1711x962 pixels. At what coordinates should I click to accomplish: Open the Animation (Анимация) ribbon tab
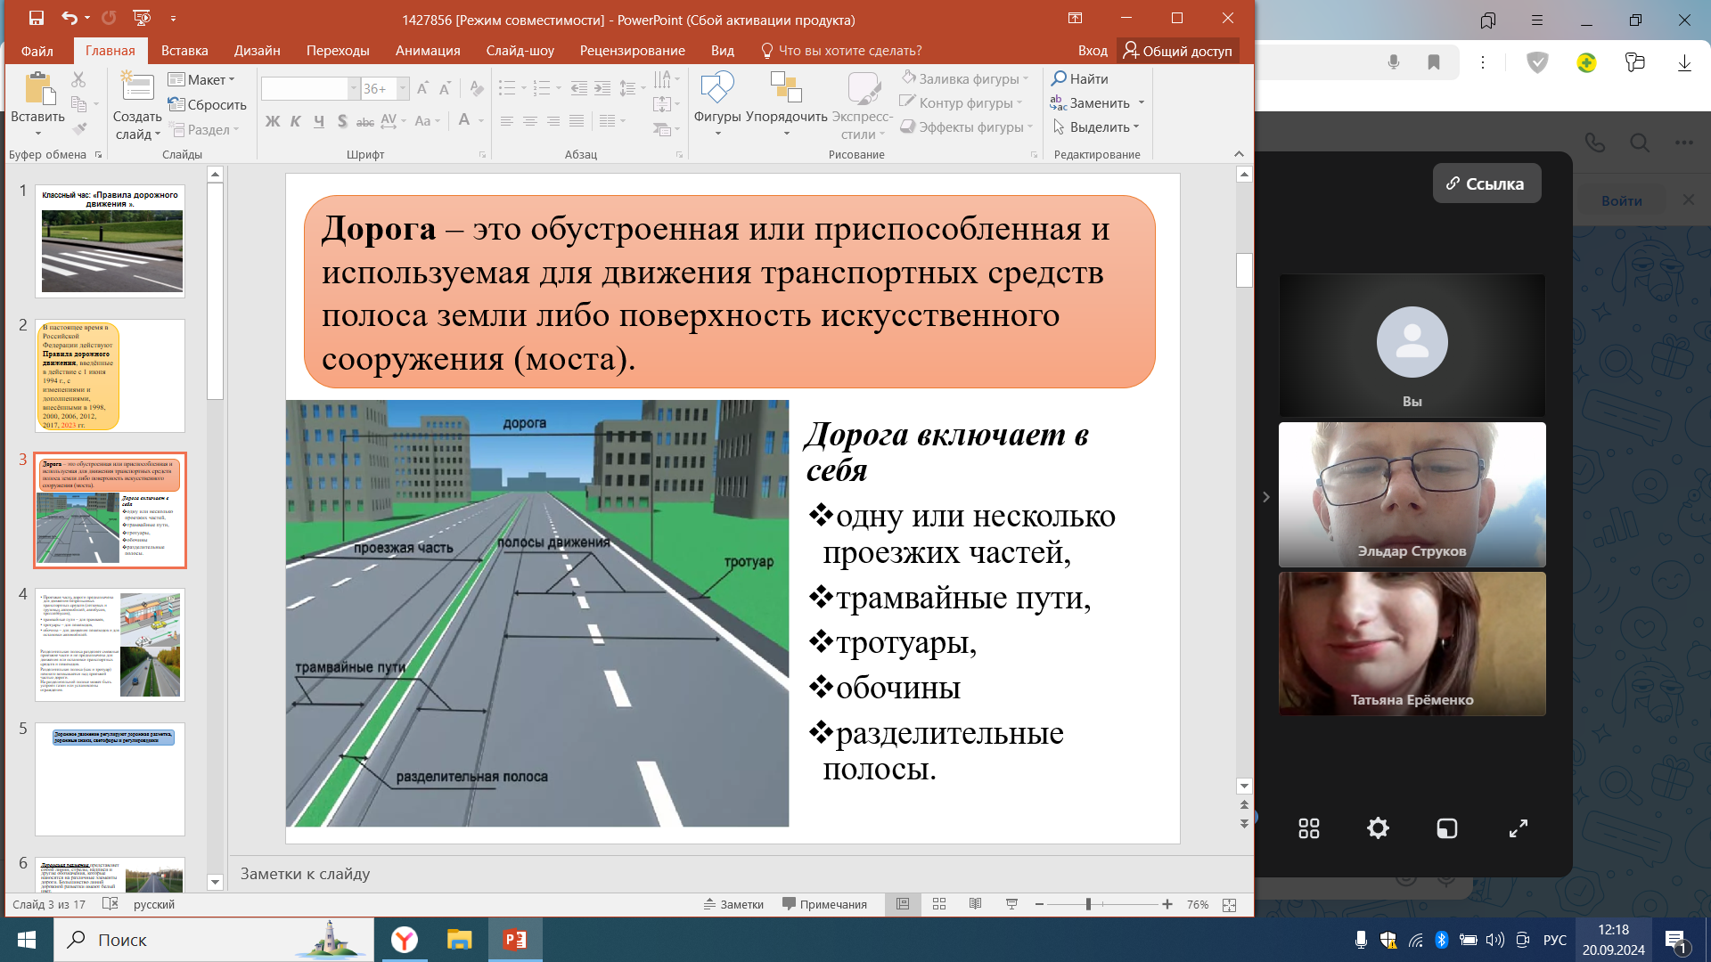point(428,51)
